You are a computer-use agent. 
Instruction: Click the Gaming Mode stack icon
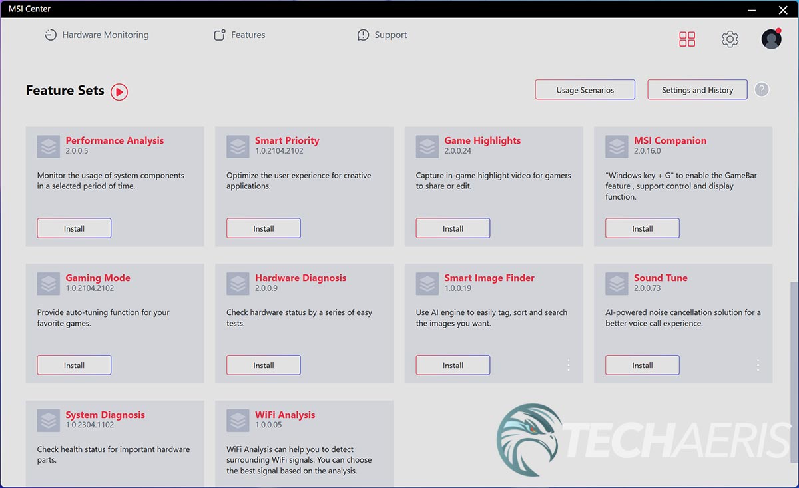[x=49, y=284]
